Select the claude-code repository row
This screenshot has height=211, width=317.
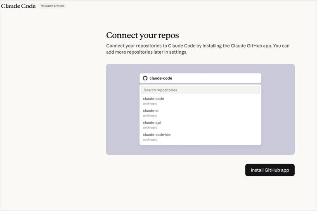[x=200, y=101]
